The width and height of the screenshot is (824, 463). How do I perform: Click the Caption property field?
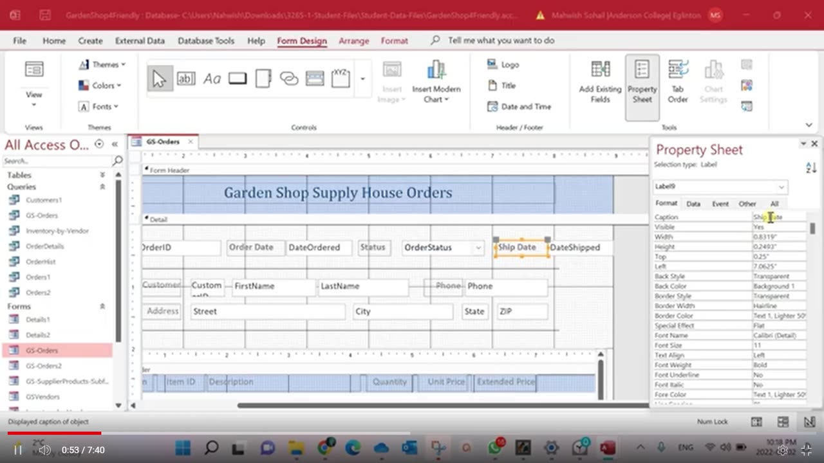[x=780, y=217]
